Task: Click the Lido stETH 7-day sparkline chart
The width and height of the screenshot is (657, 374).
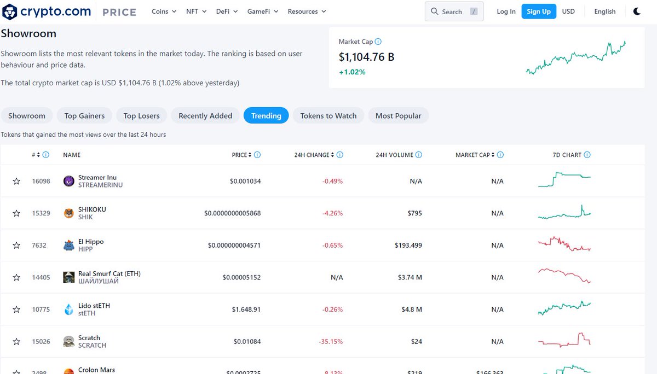Action: tap(564, 308)
